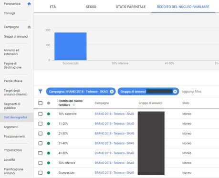Click green status dot for 10% superiore
Screen dimensions: 219x178
49,114
